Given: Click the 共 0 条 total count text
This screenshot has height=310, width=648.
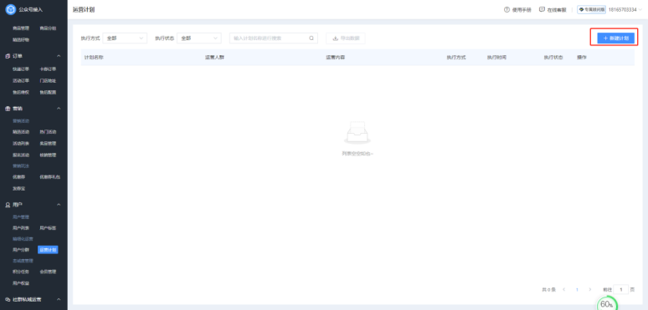Looking at the screenshot, I should (548, 290).
